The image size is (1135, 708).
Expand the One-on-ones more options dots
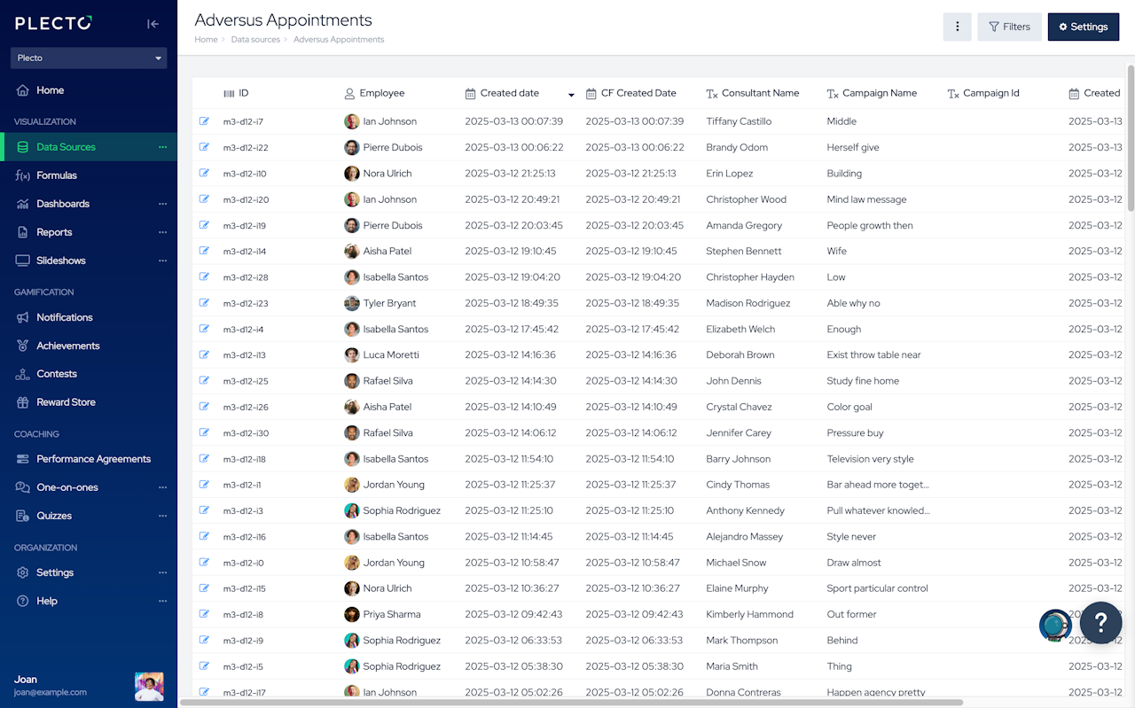[162, 487]
